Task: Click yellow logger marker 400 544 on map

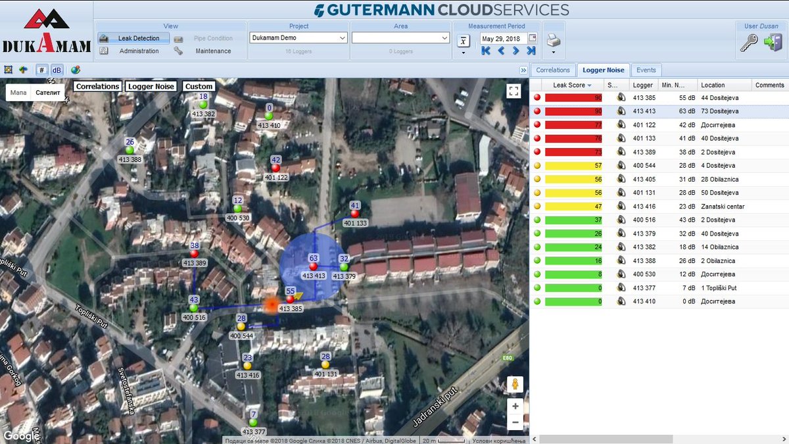Action: pyautogui.click(x=241, y=326)
